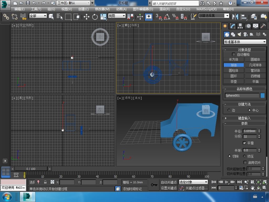269x202 pixels.
Task: Choose the Select Object arrow tool
Action: (x=51, y=17)
